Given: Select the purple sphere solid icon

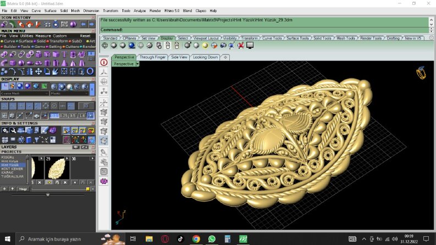Looking at the screenshot, I should pos(21,63).
